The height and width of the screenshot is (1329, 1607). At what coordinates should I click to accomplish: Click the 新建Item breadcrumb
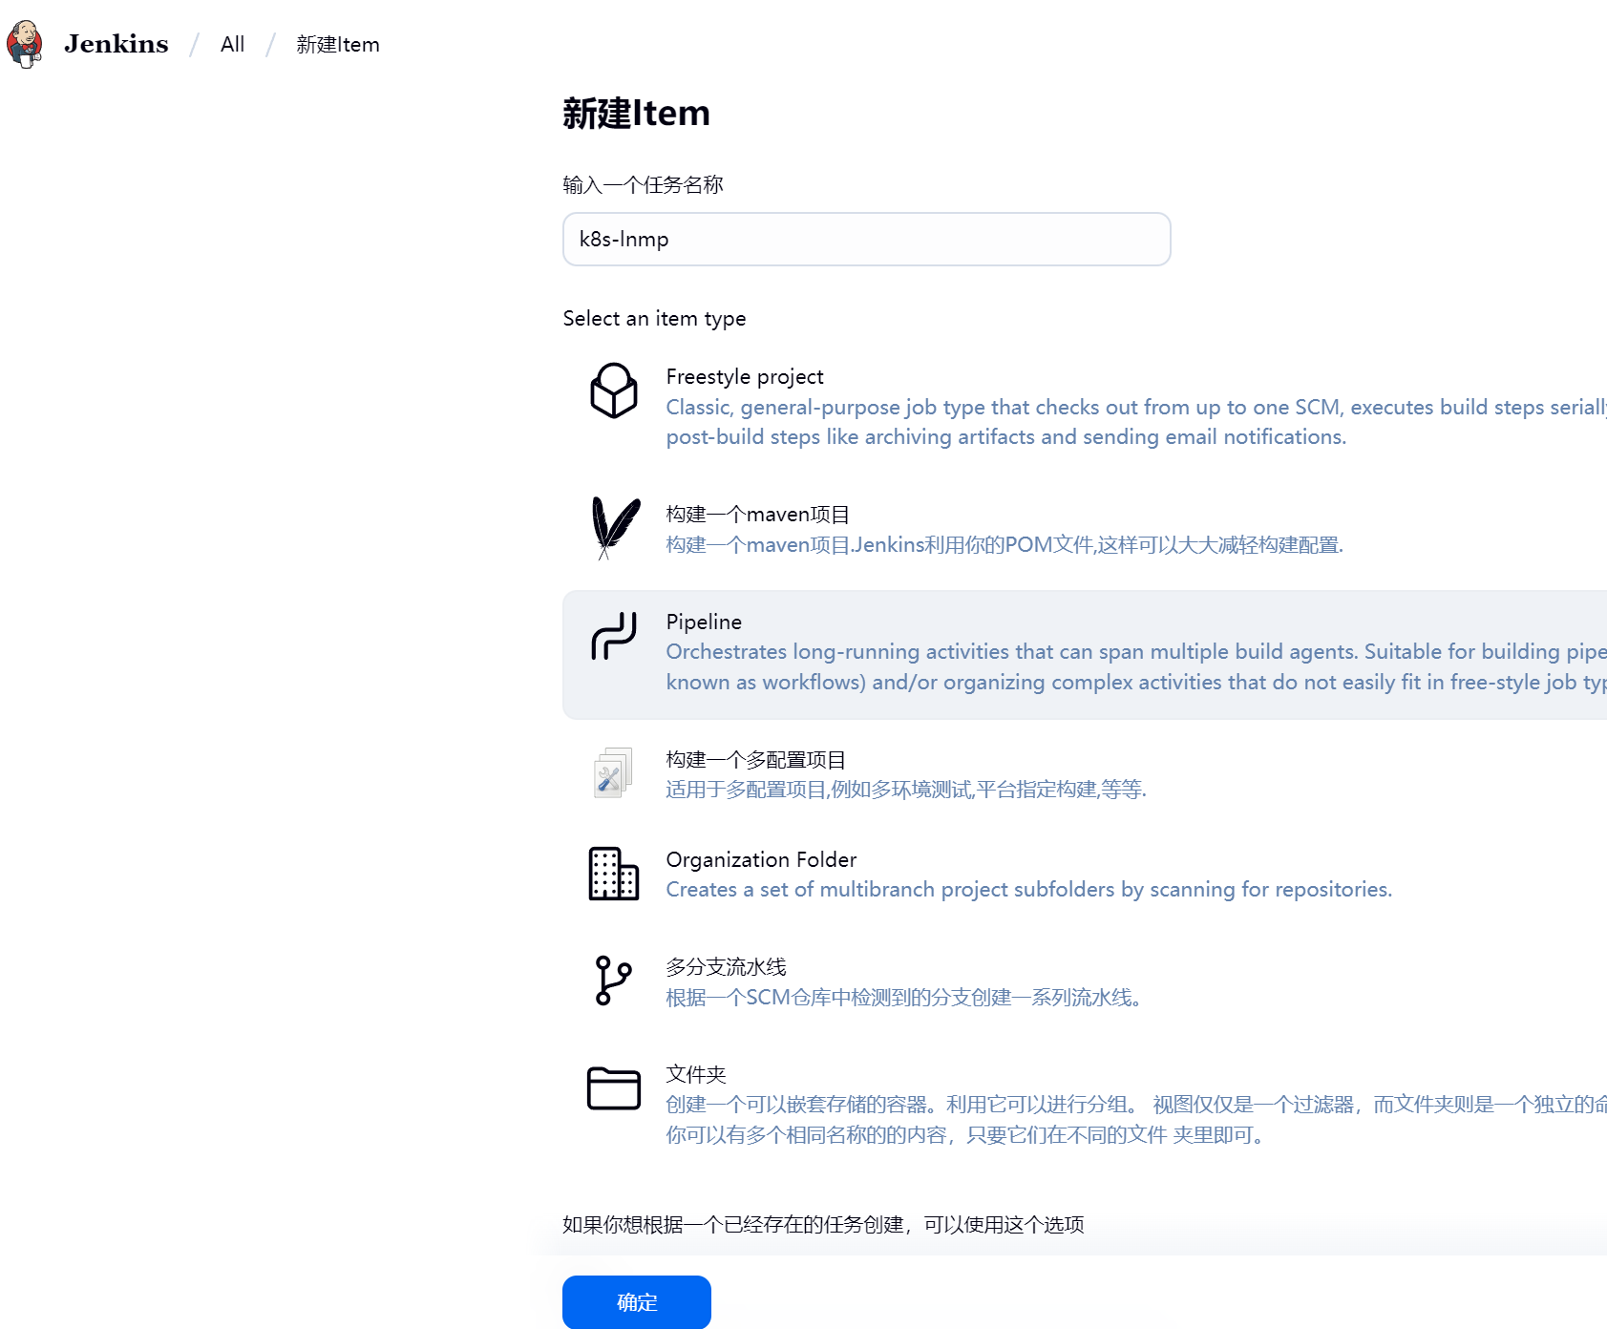(x=338, y=44)
